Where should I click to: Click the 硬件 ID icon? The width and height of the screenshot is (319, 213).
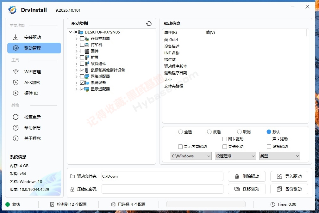[16, 93]
